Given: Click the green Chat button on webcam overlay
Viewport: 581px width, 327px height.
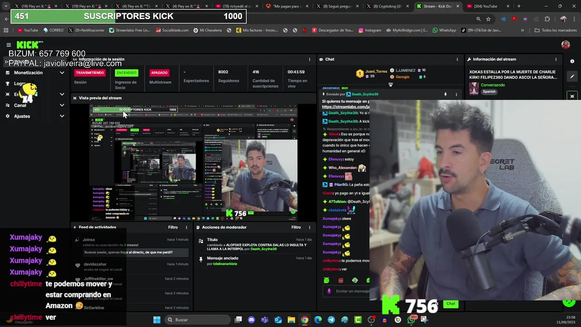Looking at the screenshot, I should click(x=451, y=304).
